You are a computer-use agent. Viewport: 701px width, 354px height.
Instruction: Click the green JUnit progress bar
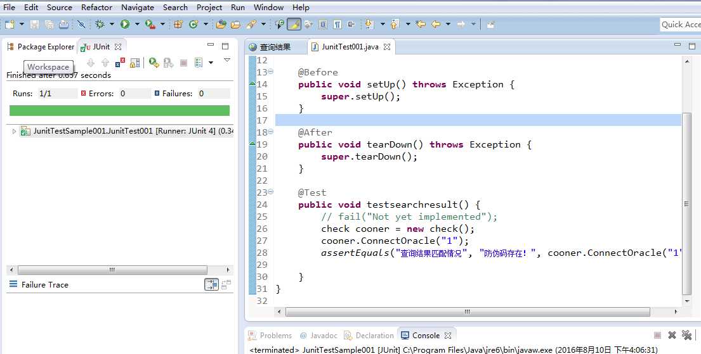pyautogui.click(x=119, y=110)
